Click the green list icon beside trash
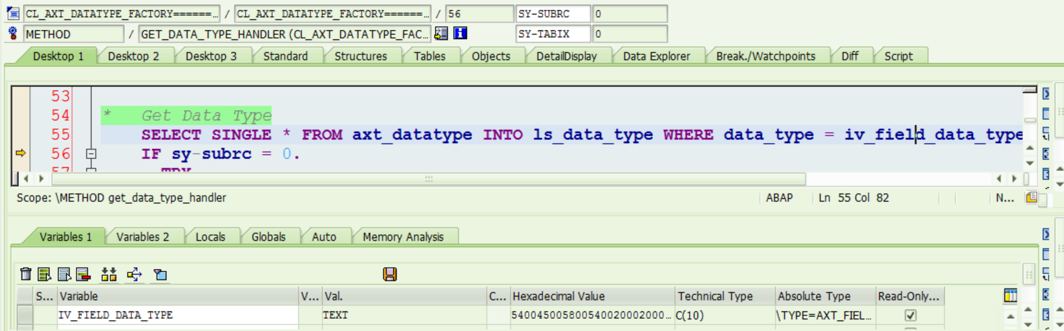 (44, 274)
